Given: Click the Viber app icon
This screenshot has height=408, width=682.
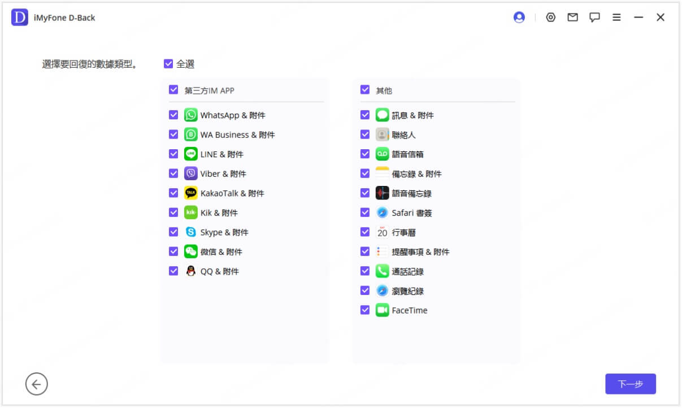Looking at the screenshot, I should (x=191, y=173).
